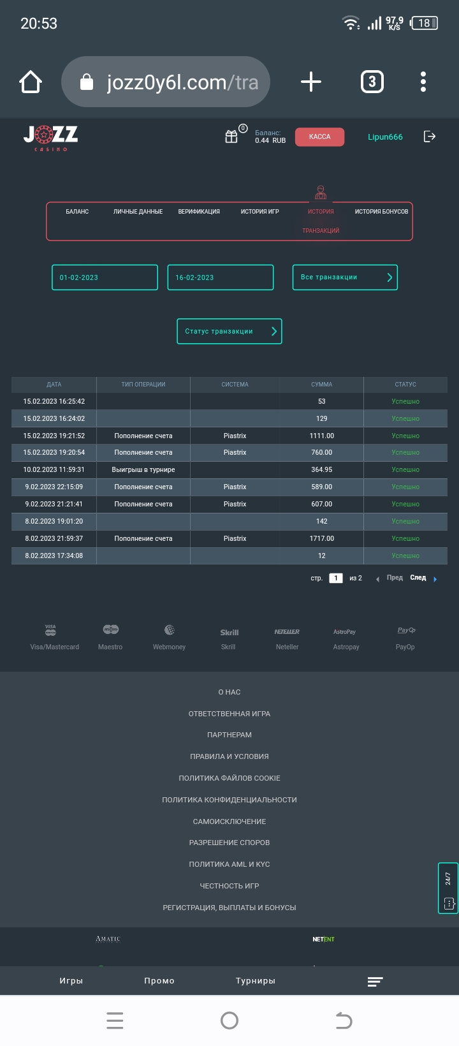Open the Честность игр footer link

pos(229,886)
